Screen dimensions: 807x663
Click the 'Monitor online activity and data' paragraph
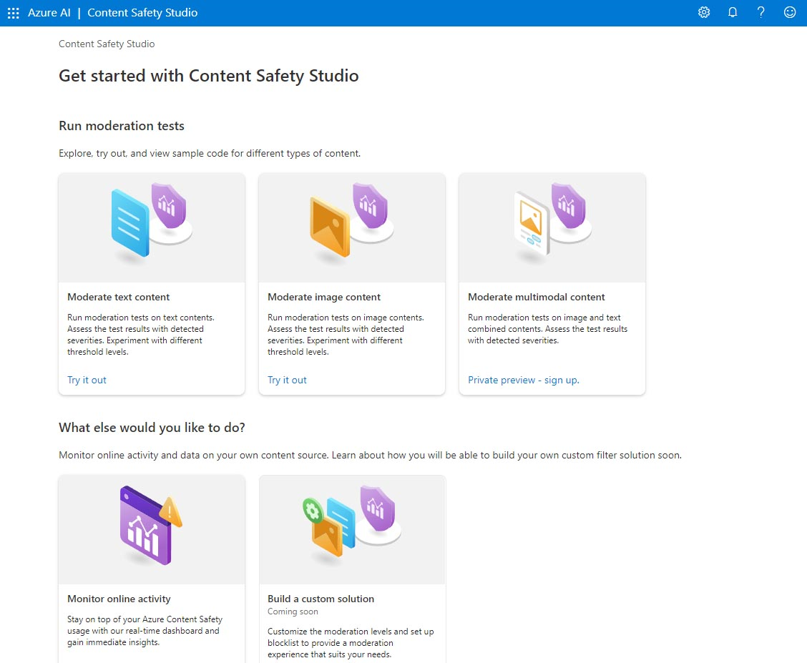tap(370, 455)
